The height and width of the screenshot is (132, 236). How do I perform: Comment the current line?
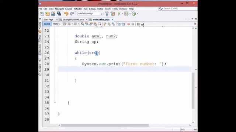click(138, 24)
